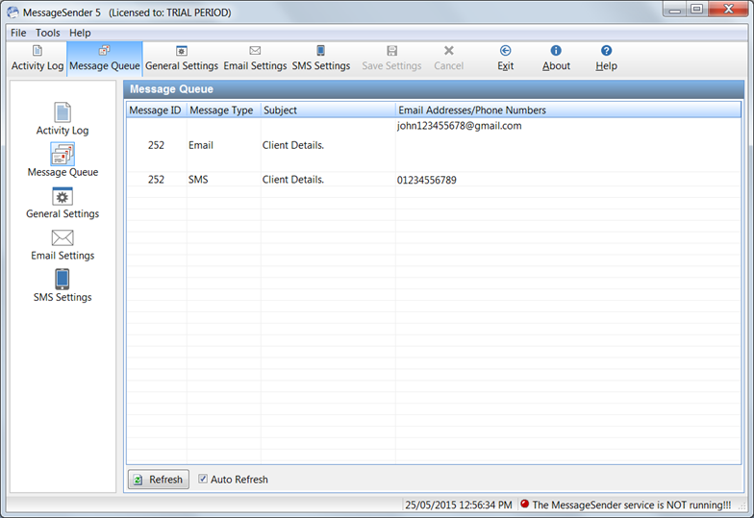Open General Settings from the top toolbar

(181, 59)
